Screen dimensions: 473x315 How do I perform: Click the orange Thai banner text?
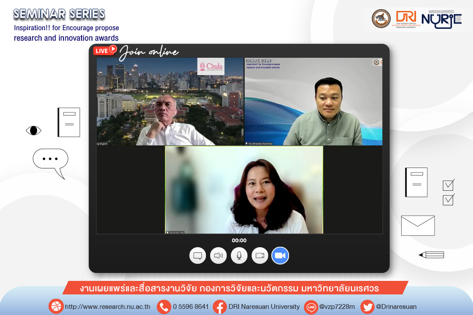click(229, 288)
